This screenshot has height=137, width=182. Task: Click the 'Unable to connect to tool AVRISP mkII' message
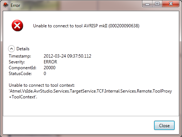coord(86,26)
